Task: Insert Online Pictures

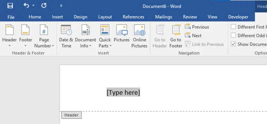Action: click(140, 36)
